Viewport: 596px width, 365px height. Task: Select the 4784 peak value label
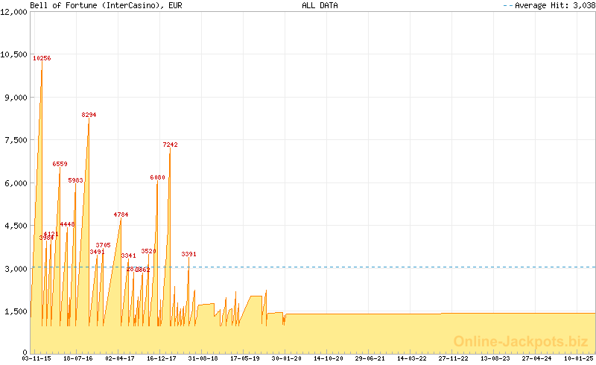(121, 215)
